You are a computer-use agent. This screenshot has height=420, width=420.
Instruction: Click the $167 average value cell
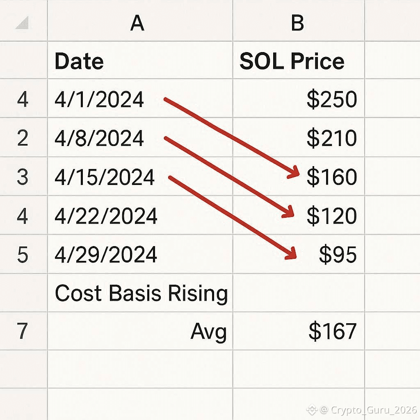[x=332, y=331]
